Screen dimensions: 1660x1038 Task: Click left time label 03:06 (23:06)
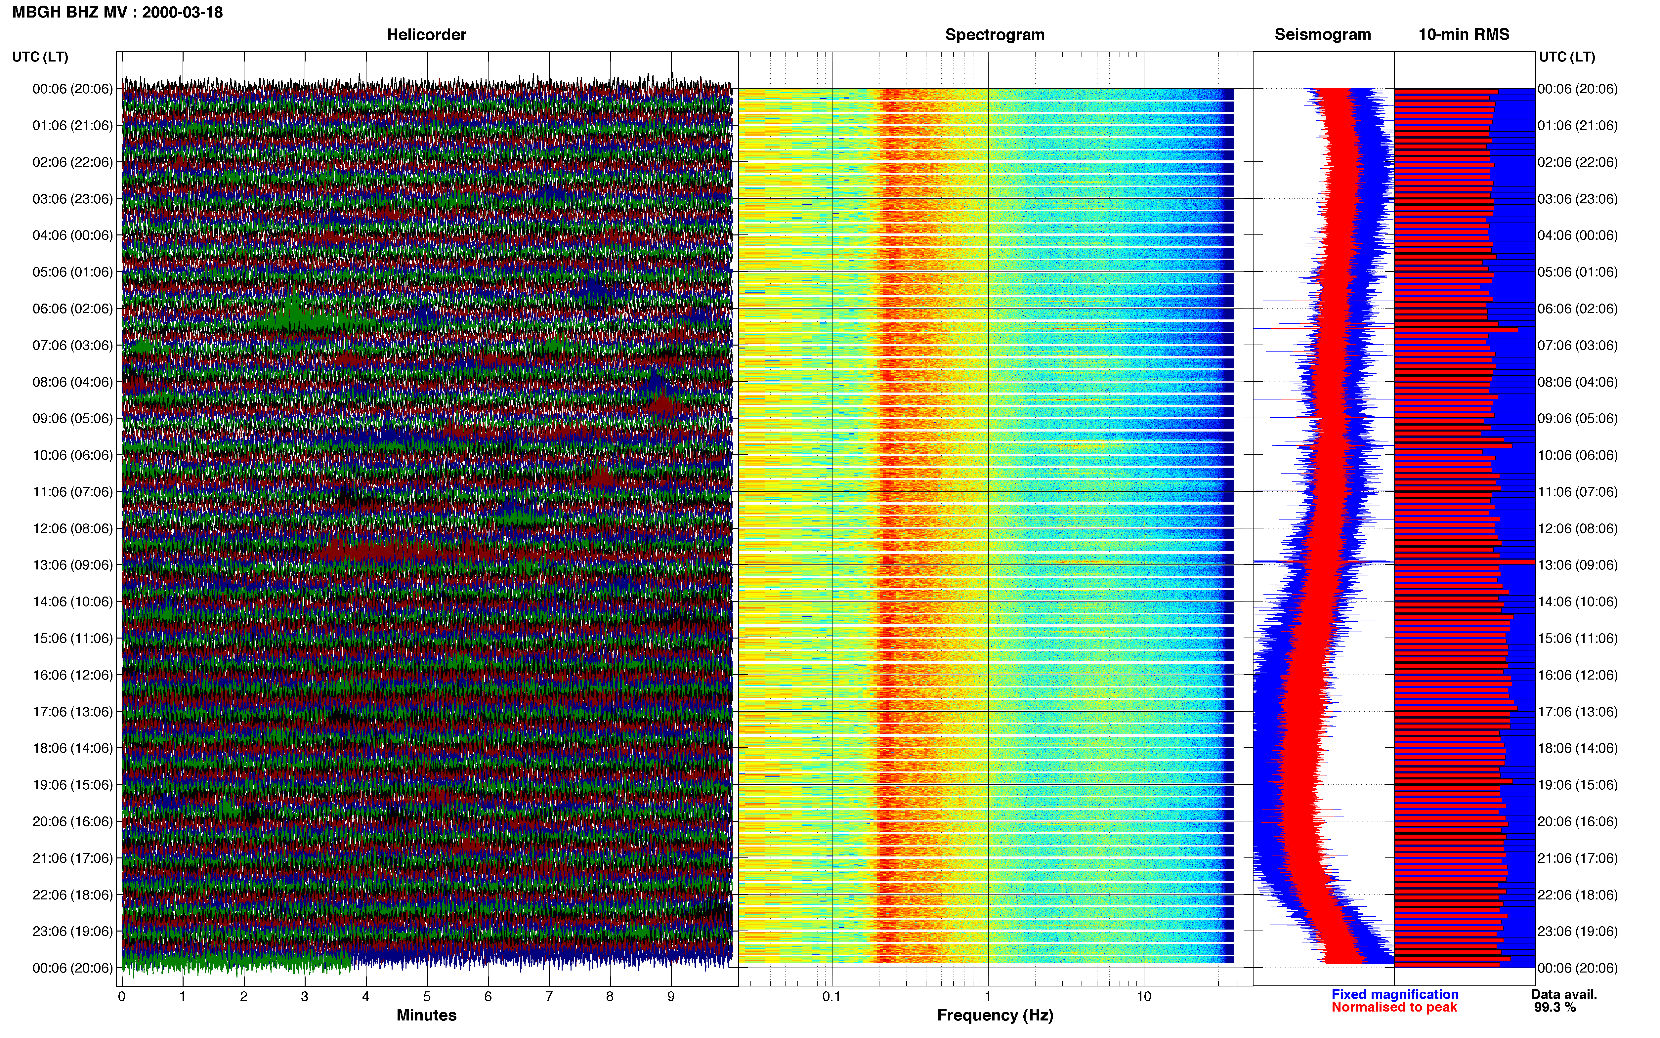coord(73,198)
